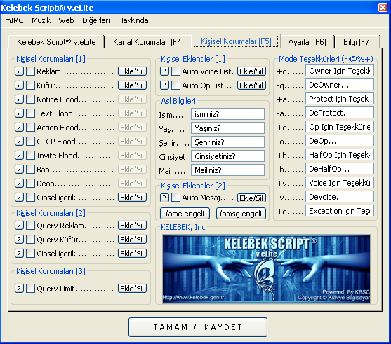Open help [?] for Query Küfür
Screen dimensions: 391x344
click(19, 240)
